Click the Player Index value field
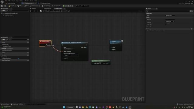194x109 pixels. coord(100,63)
